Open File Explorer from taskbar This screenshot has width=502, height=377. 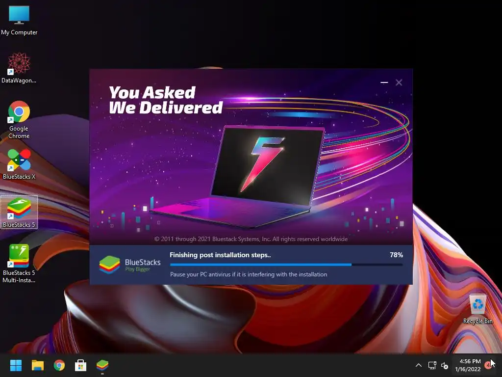(37, 365)
